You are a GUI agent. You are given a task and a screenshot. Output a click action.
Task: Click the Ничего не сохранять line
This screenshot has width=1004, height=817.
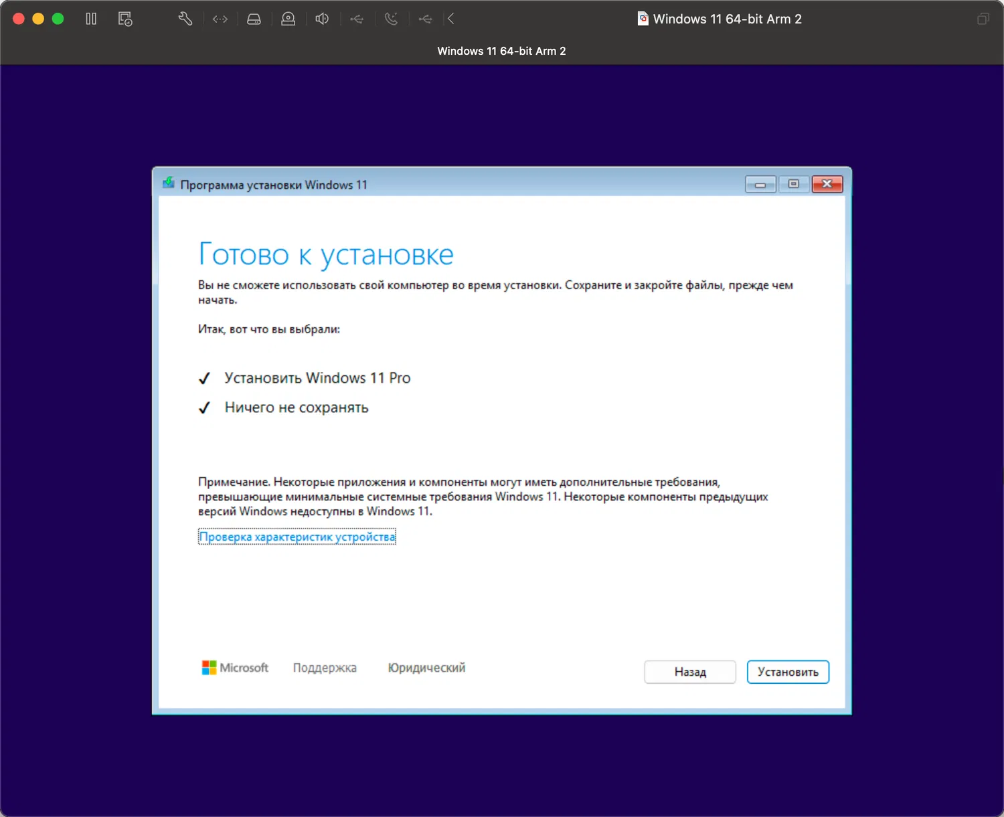tap(297, 407)
